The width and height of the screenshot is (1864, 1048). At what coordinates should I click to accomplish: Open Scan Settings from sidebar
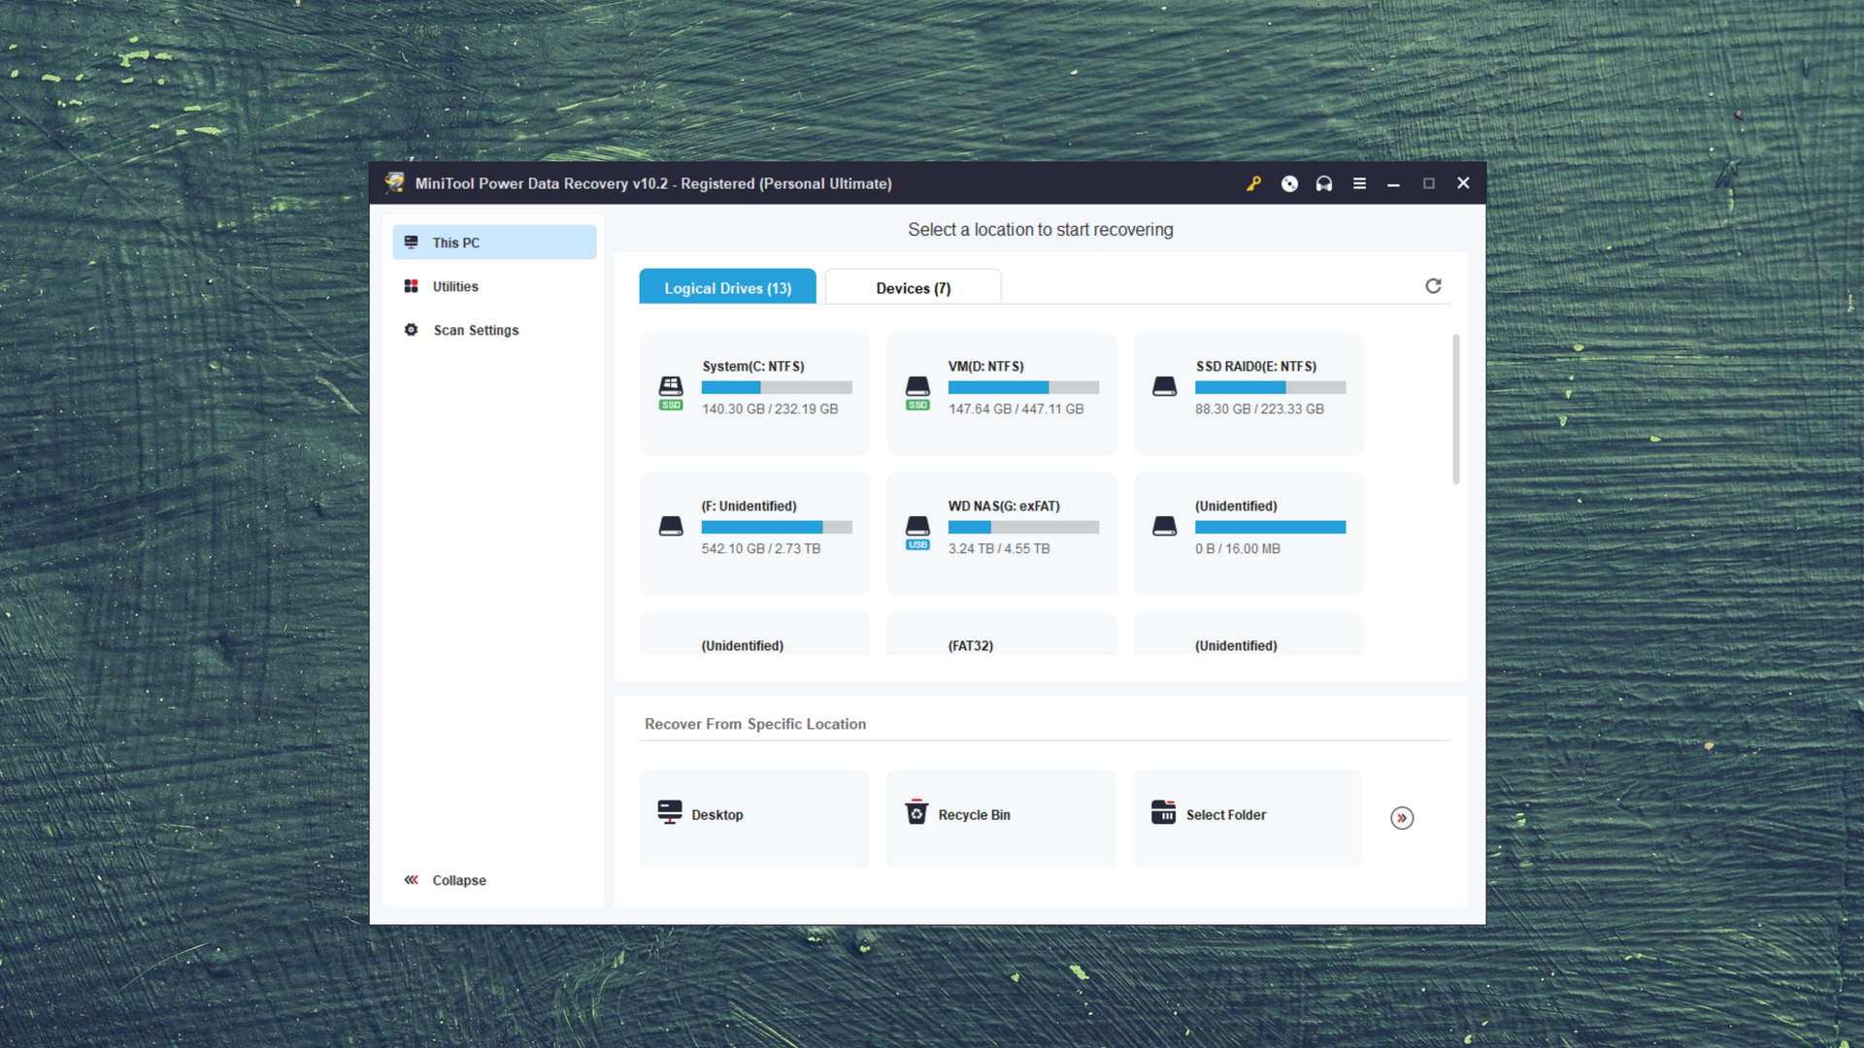pos(475,330)
